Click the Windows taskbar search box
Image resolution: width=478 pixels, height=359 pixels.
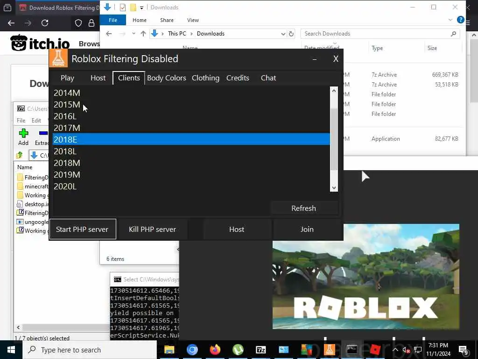coord(90,350)
